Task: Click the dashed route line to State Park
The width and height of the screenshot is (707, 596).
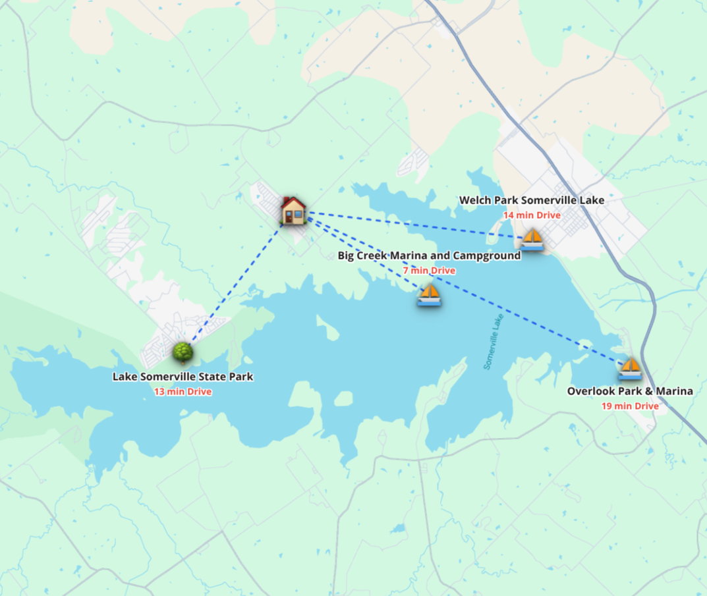Action: click(235, 285)
